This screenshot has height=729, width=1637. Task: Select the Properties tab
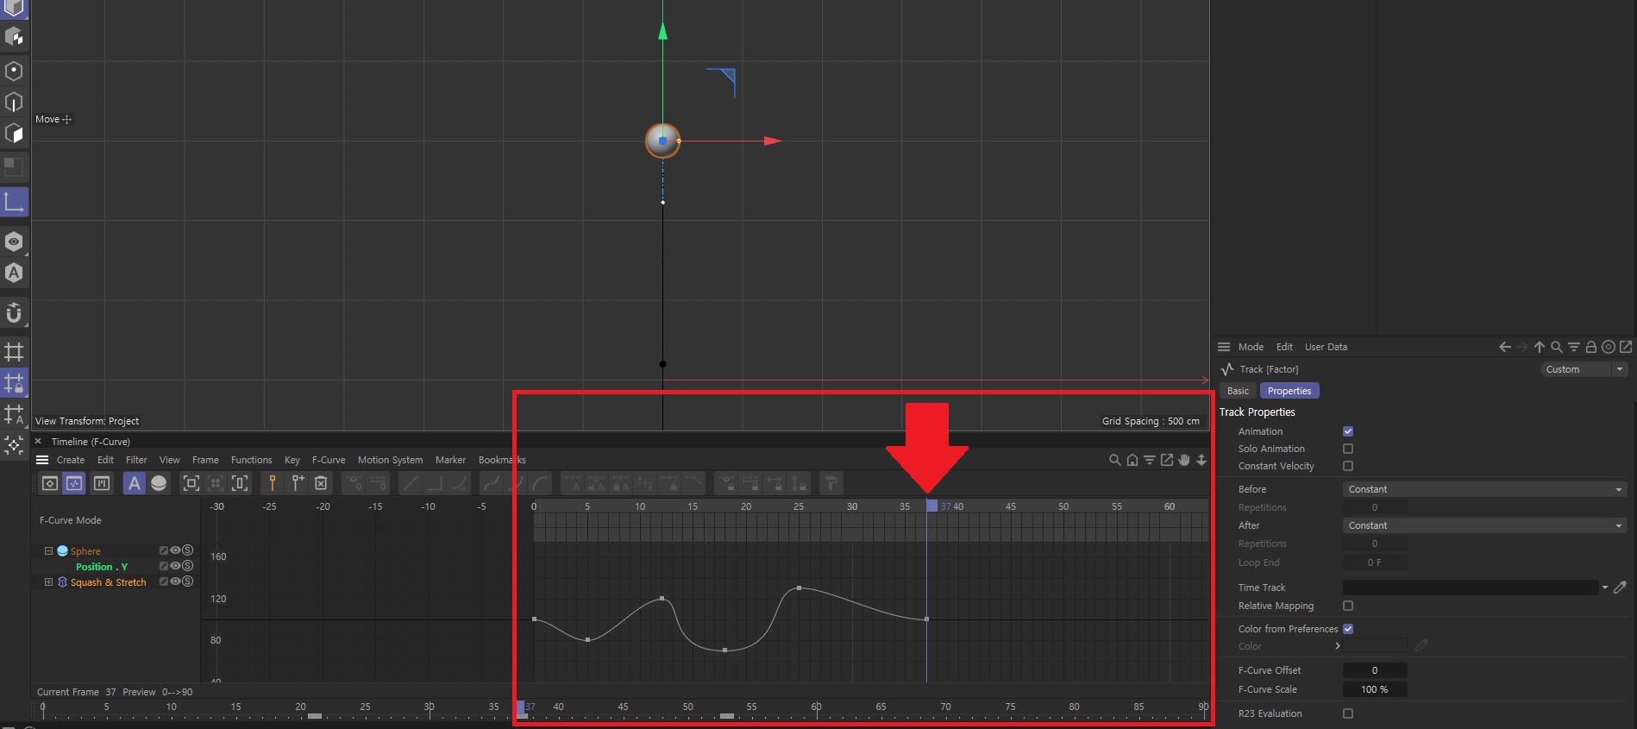[x=1289, y=391]
